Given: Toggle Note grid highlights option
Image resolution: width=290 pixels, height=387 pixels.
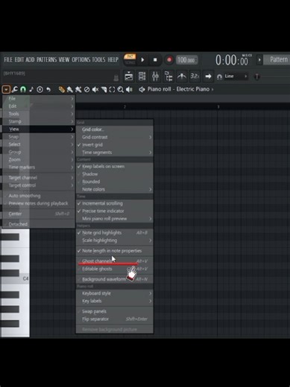Looking at the screenshot, I should pyautogui.click(x=115, y=233).
